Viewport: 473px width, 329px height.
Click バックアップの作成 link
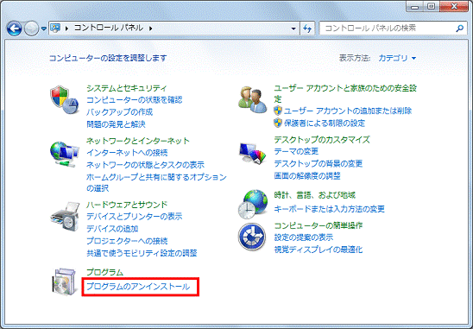coord(119,112)
